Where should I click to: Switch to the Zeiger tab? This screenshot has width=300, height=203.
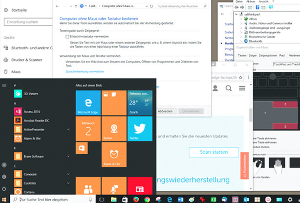click(x=253, y=56)
